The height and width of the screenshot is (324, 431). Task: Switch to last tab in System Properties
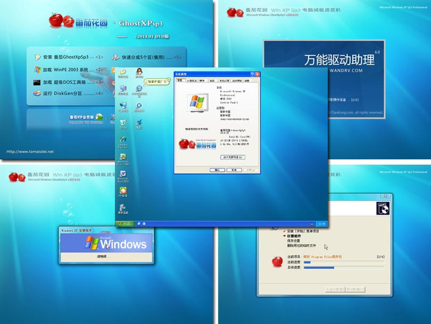247,80
